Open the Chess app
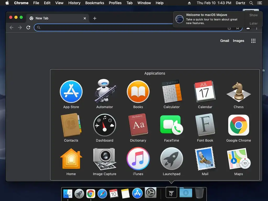The image size is (268, 201). pos(239,92)
